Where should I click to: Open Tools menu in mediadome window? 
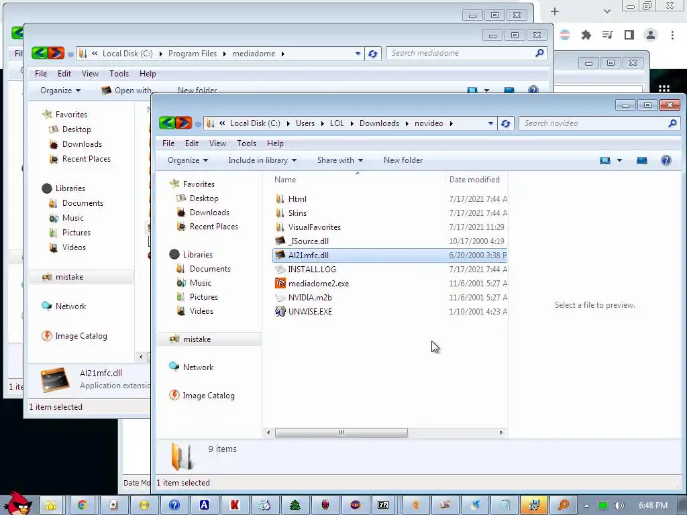point(119,74)
